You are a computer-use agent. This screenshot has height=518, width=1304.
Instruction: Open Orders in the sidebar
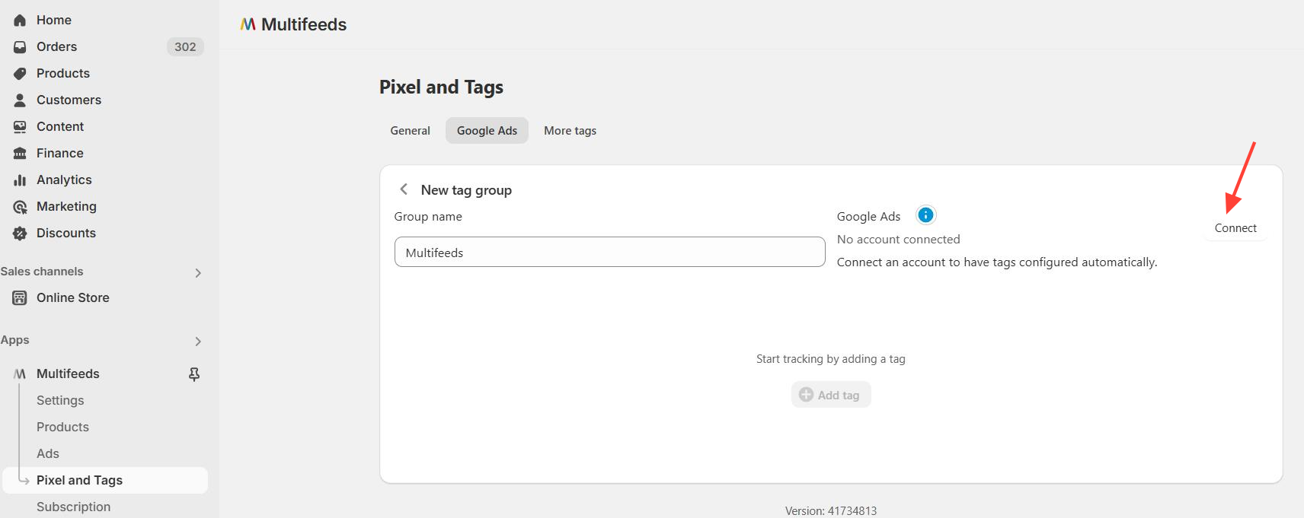tap(56, 46)
